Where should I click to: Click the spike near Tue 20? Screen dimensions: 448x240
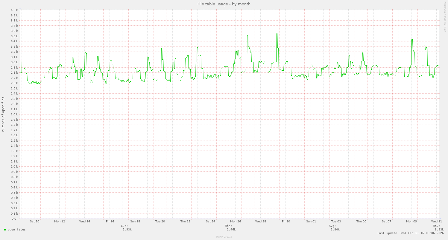click(162, 48)
